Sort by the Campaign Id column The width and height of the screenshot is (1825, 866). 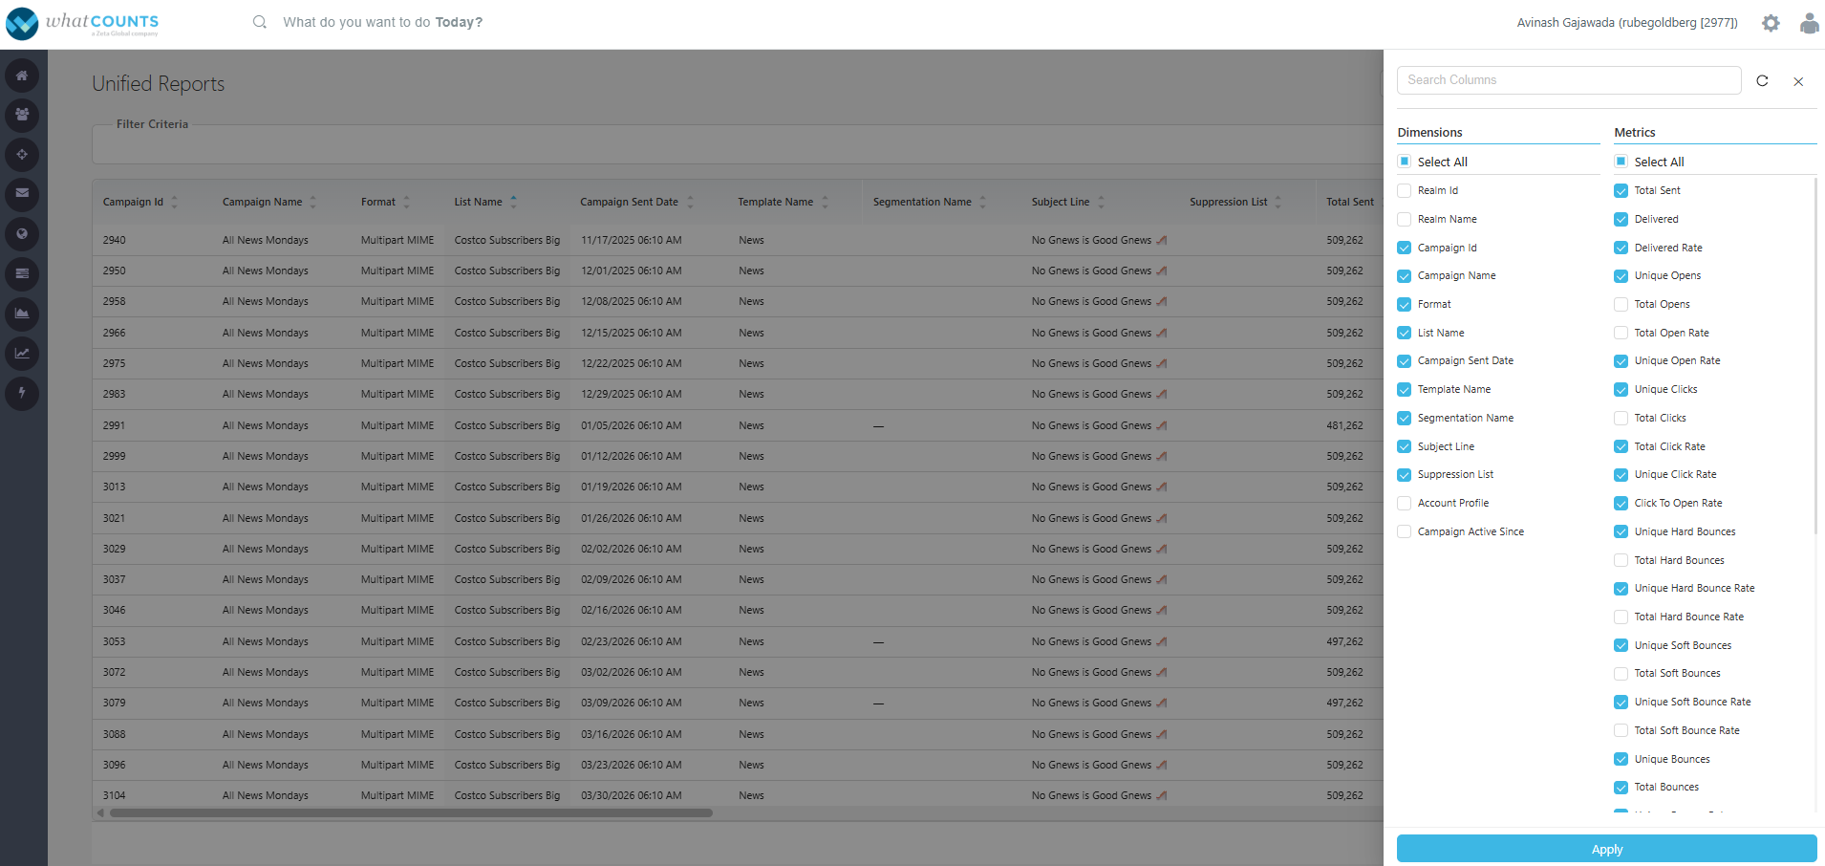[x=174, y=202]
